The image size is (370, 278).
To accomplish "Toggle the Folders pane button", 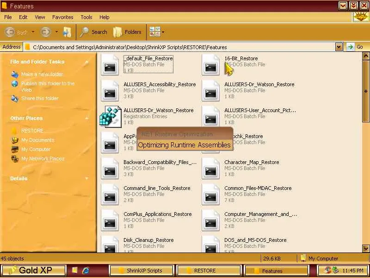I will coord(127,32).
